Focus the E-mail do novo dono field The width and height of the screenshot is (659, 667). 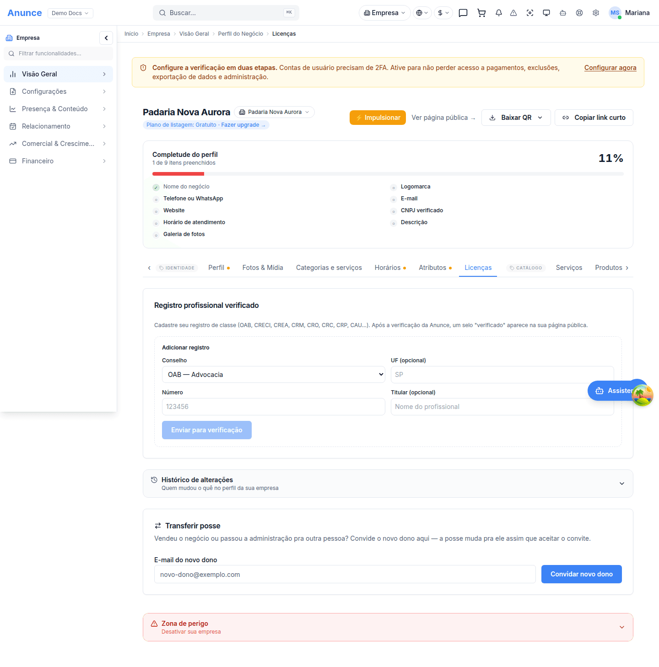coord(345,574)
